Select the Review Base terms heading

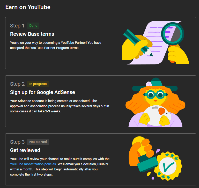point(32,34)
